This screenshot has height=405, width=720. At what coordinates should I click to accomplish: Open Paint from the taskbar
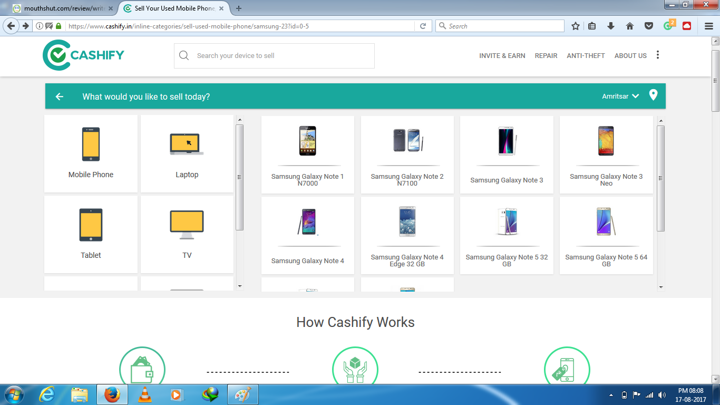[x=242, y=394]
